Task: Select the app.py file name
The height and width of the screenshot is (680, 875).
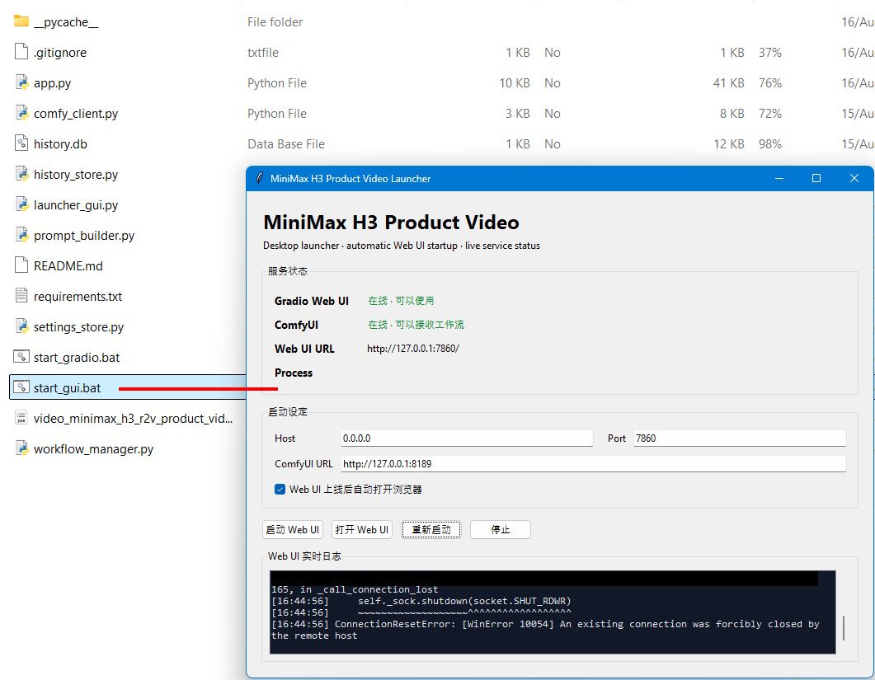Action: tap(53, 83)
